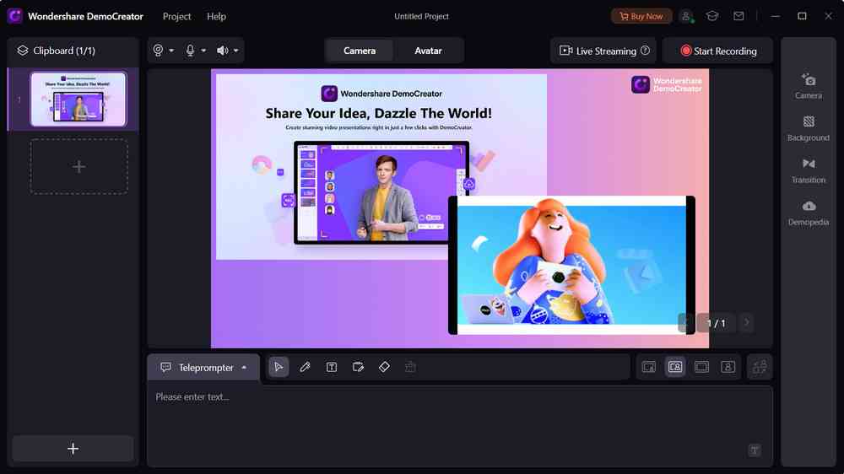Click the Start Recording button
This screenshot has height=474, width=844.
click(718, 51)
